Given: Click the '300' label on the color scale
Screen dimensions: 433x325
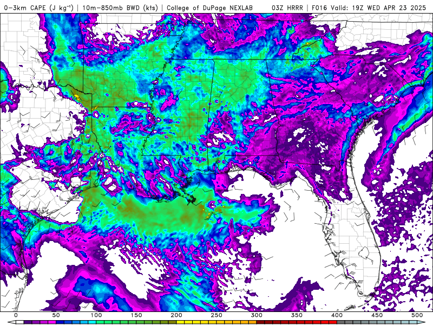Looking at the screenshot, I should [x=257, y=315].
